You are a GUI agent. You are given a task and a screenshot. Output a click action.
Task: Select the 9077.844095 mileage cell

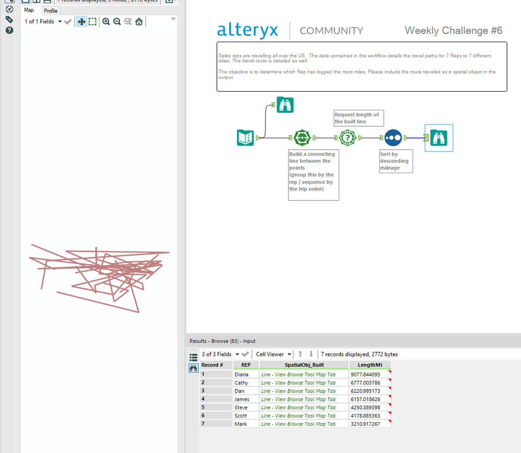370,375
